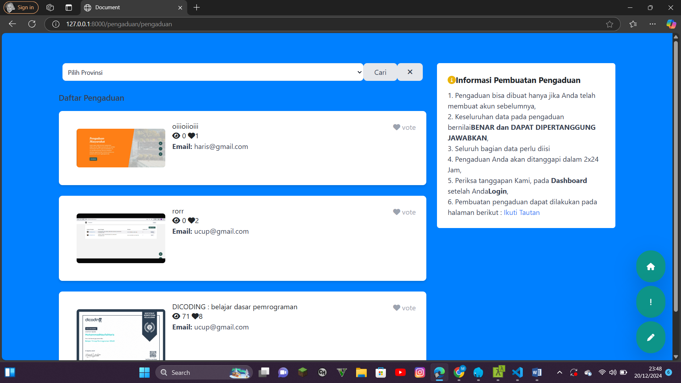
Task: Click the pencil edit floating button
Action: [650, 337]
